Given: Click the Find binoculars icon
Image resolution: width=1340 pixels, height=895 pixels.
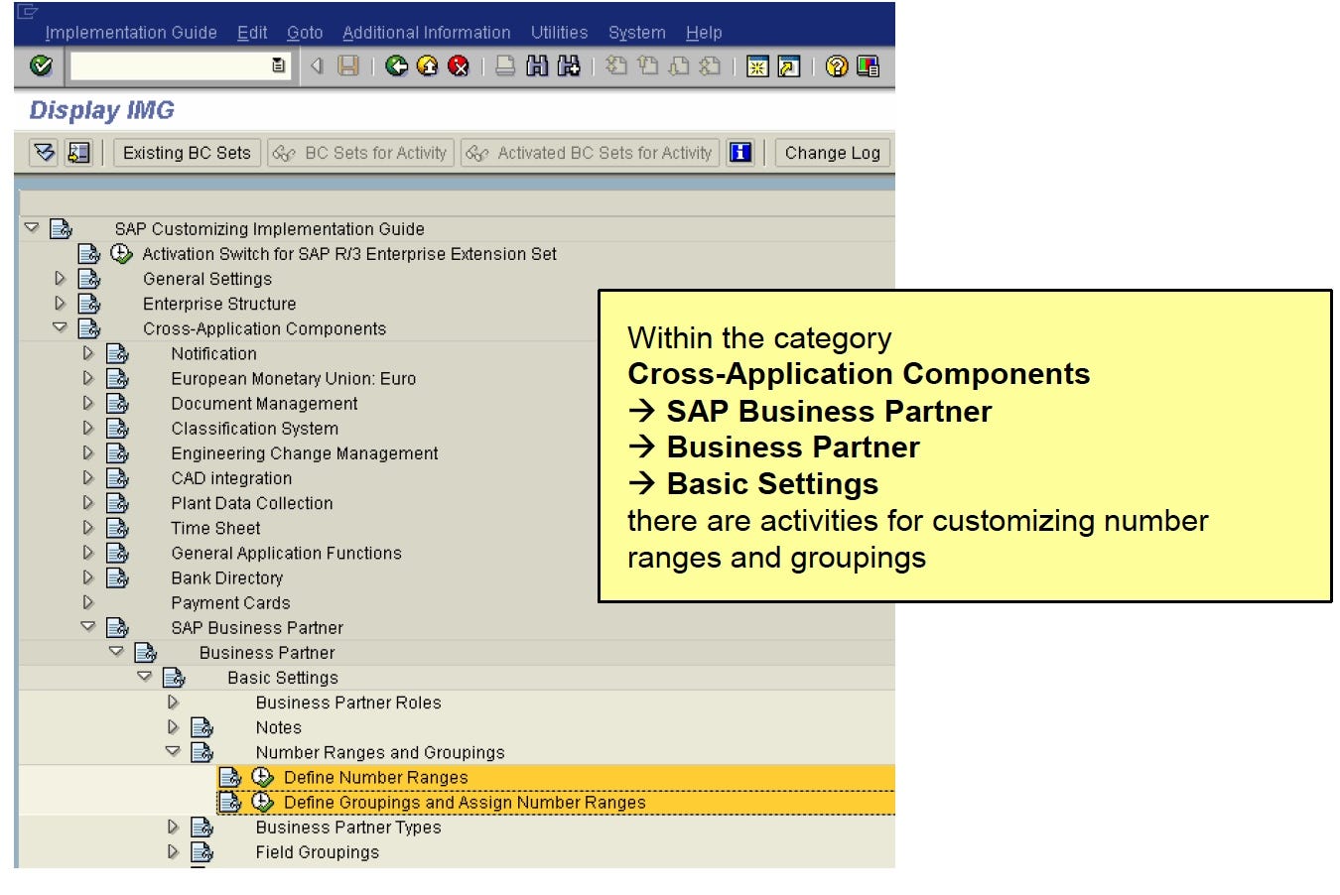Looking at the screenshot, I should coord(537,66).
